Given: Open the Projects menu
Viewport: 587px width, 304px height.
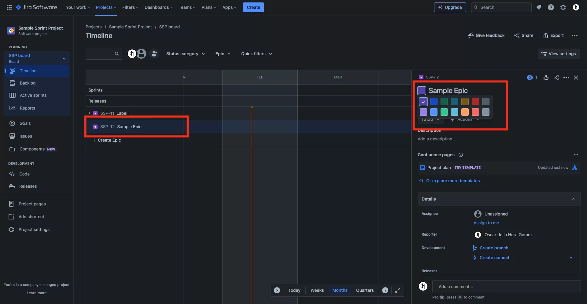Looking at the screenshot, I should [x=106, y=7].
